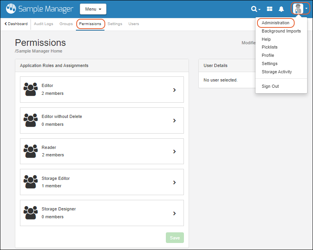The image size is (313, 250).
Task: Click the user avatar icon
Action: (299, 9)
